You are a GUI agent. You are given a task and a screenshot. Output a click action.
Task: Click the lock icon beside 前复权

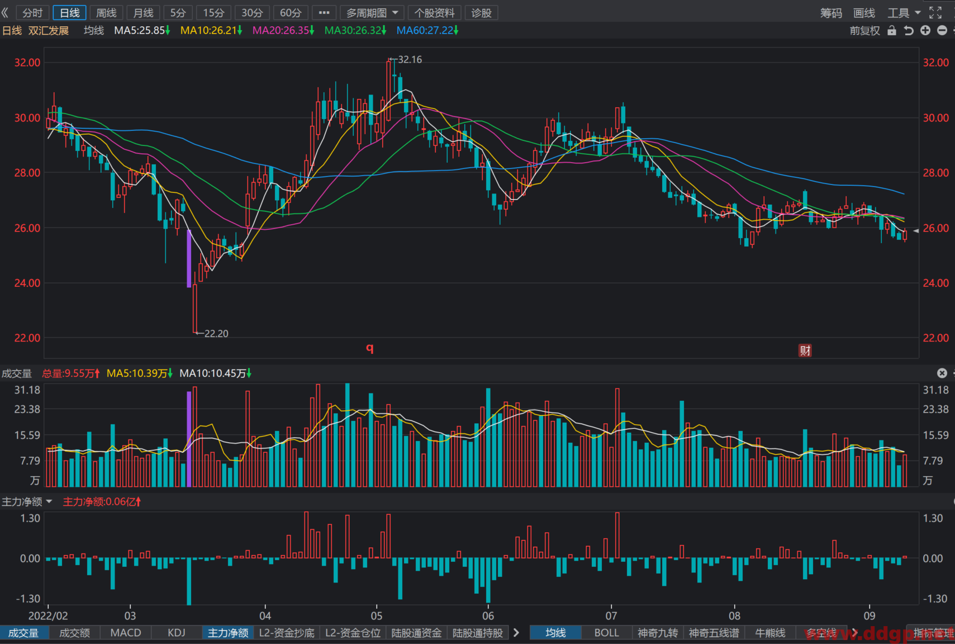pos(892,30)
